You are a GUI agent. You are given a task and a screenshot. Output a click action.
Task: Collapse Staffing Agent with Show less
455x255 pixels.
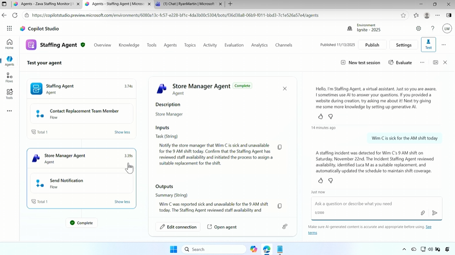(122, 132)
